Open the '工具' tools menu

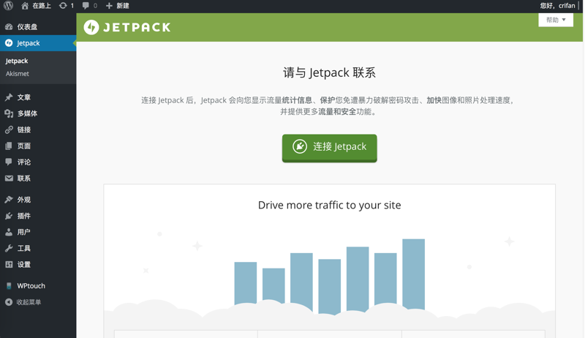coord(38,248)
